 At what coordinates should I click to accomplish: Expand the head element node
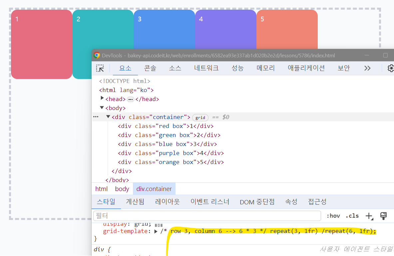[102, 98]
